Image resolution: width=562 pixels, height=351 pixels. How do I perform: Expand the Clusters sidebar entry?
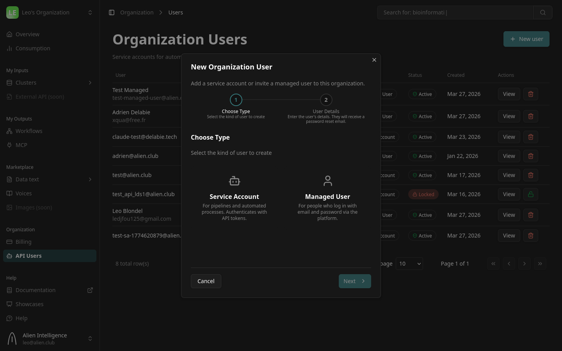[90, 83]
